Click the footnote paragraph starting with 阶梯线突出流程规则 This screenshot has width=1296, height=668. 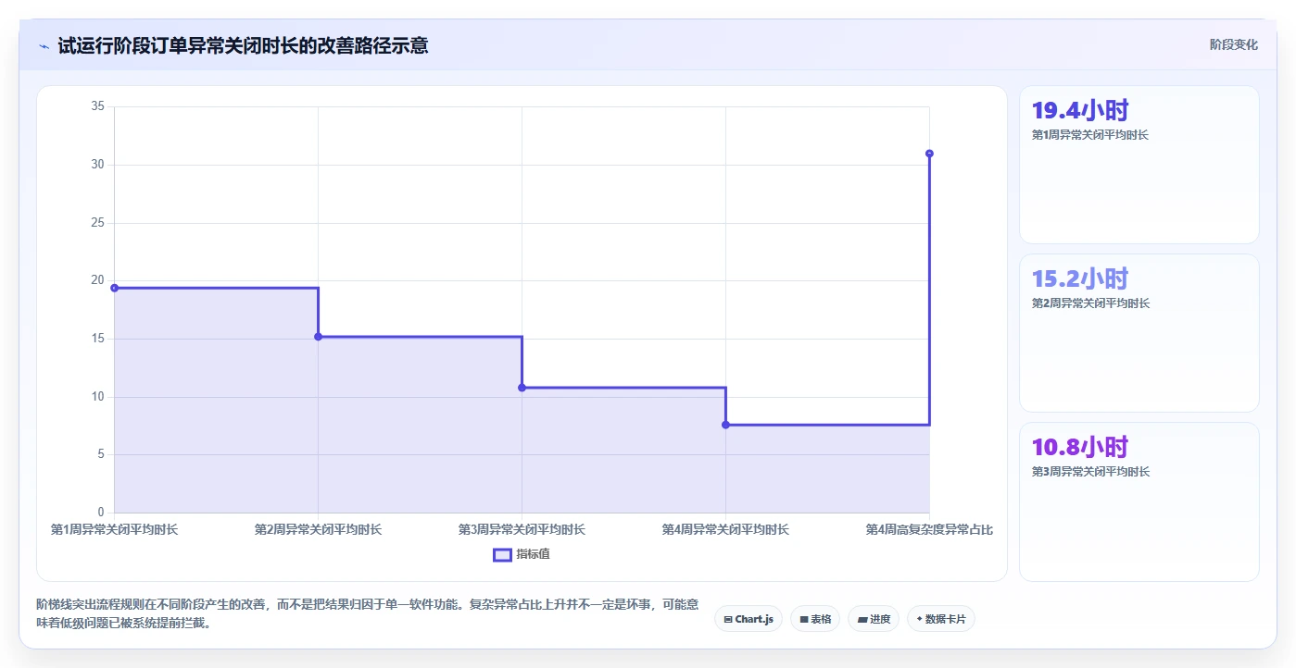(x=368, y=613)
